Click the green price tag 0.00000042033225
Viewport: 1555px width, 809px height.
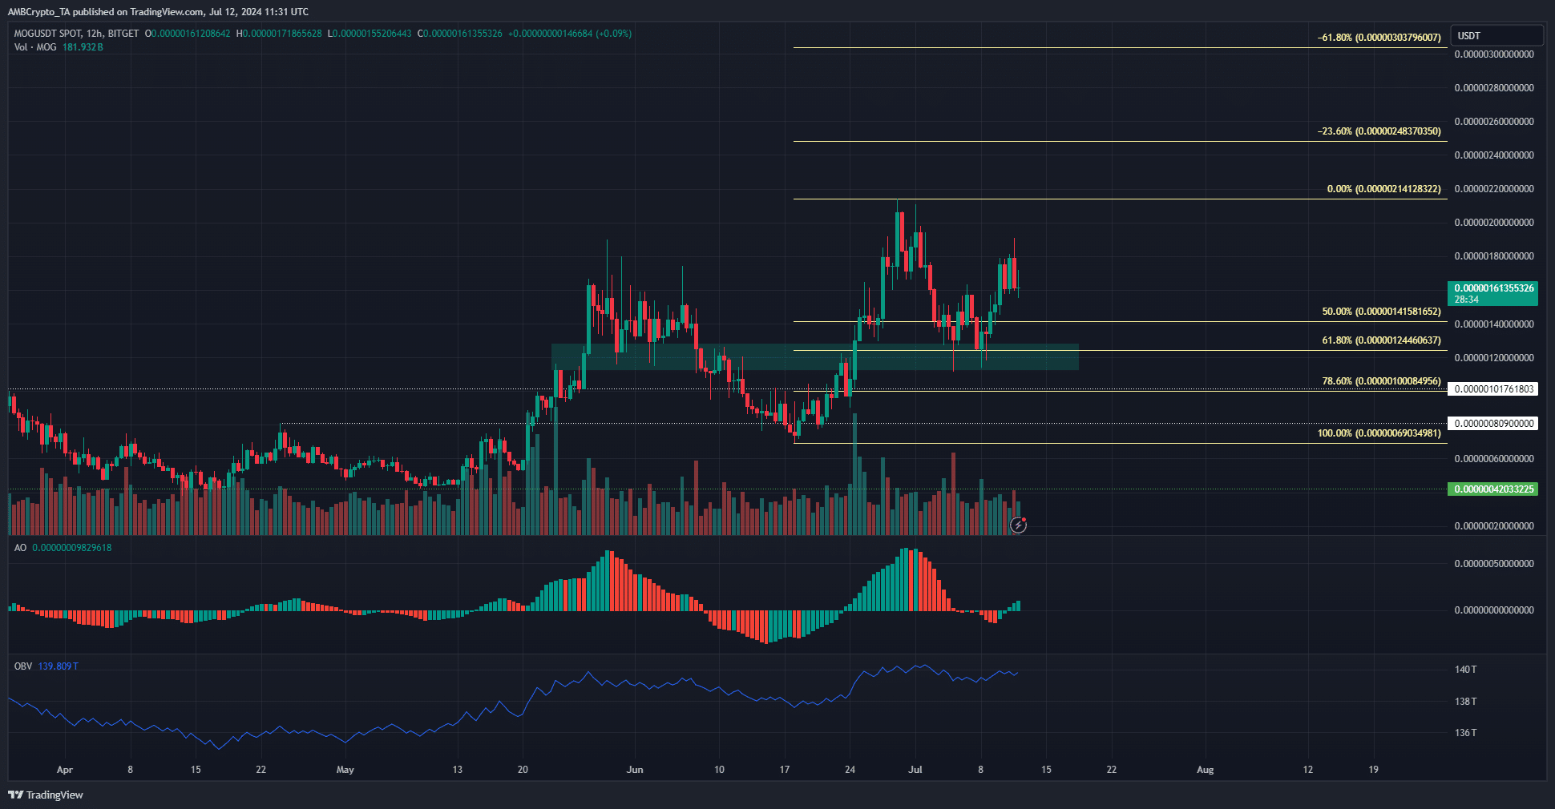pyautogui.click(x=1492, y=489)
